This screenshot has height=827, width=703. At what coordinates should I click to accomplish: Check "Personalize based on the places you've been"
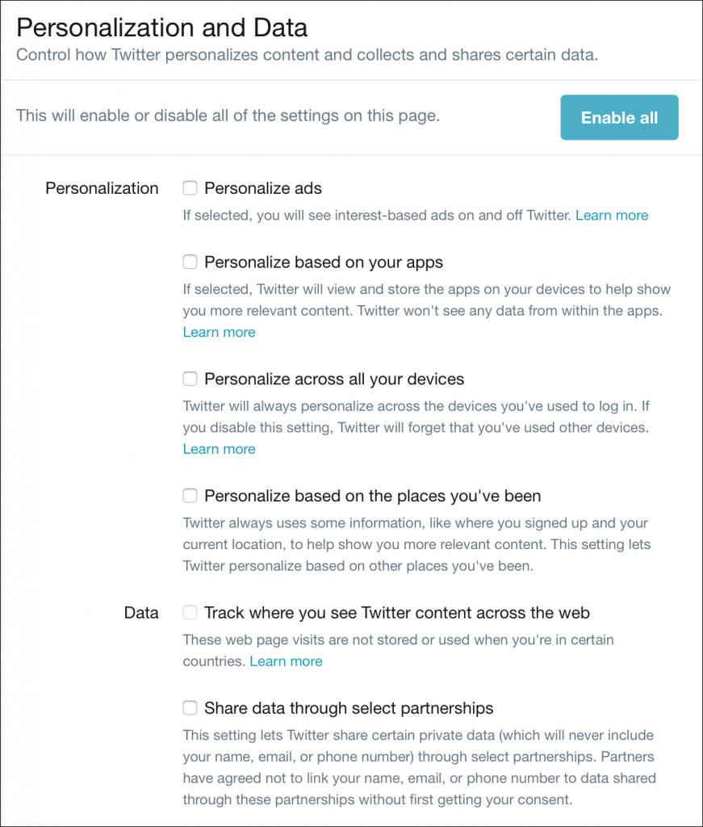(x=190, y=495)
